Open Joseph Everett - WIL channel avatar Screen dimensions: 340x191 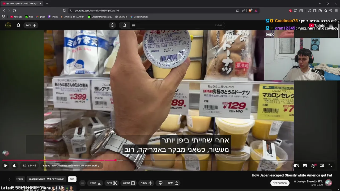329,183
